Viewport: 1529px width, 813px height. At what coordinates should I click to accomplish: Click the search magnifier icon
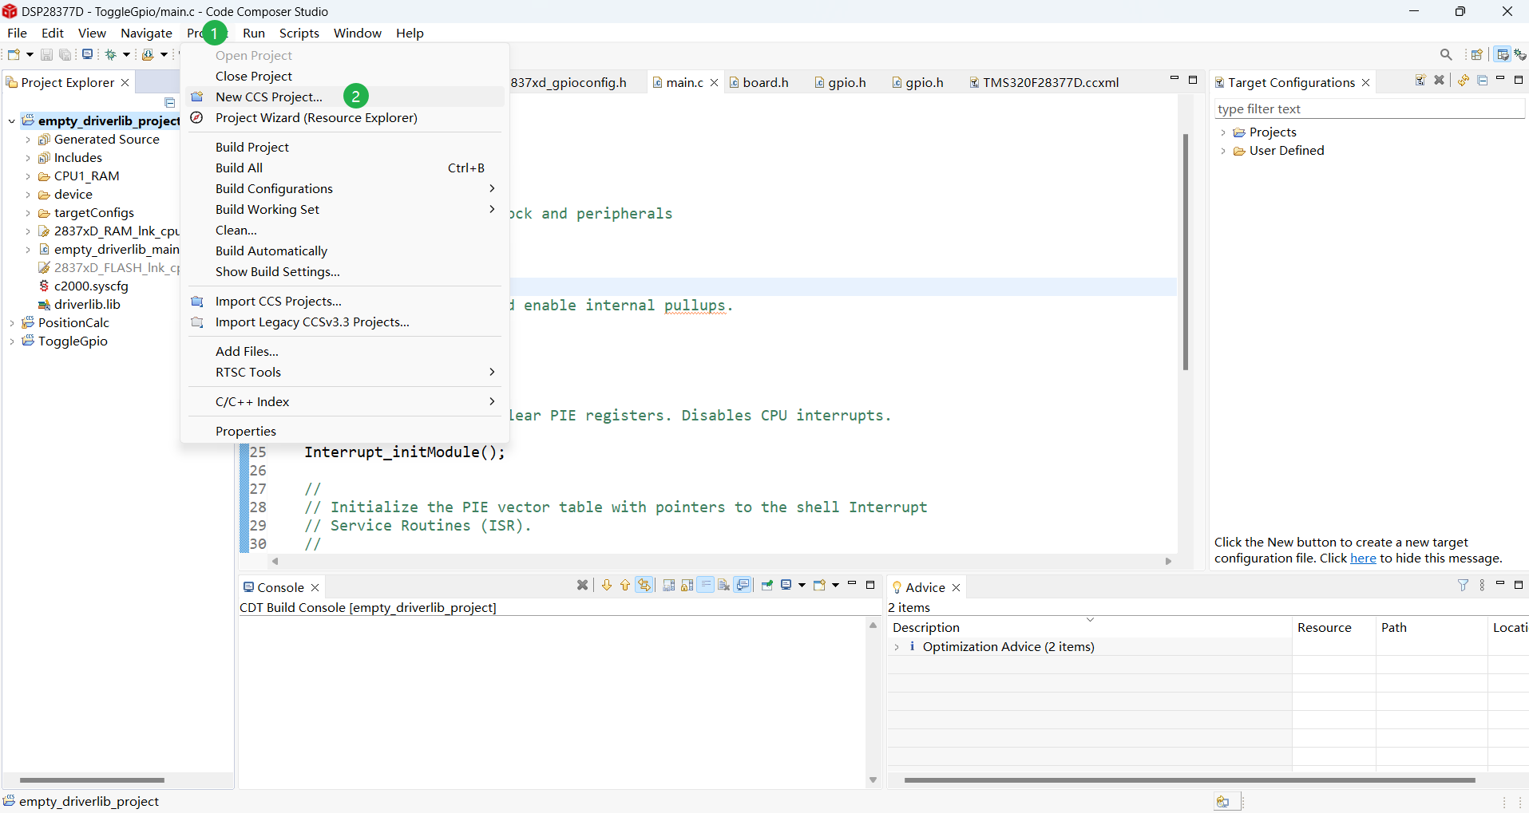click(x=1446, y=54)
